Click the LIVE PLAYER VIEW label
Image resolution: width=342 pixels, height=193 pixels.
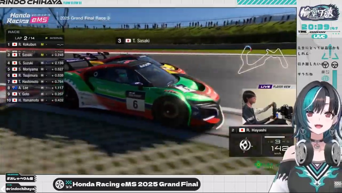(274, 87)
